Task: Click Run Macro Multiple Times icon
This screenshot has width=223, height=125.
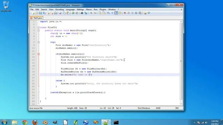Action: click(136, 13)
